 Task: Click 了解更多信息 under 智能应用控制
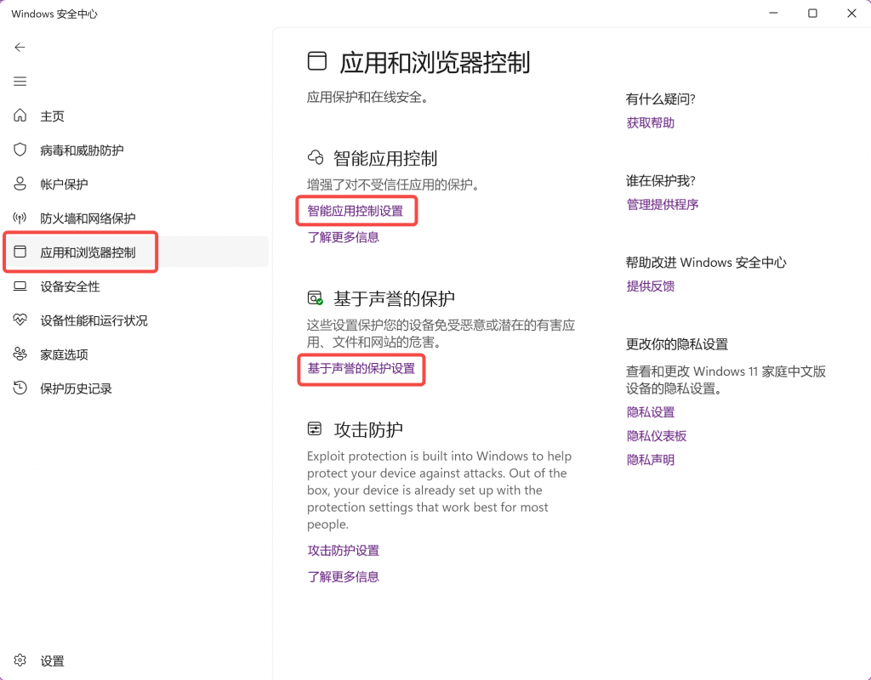click(343, 237)
